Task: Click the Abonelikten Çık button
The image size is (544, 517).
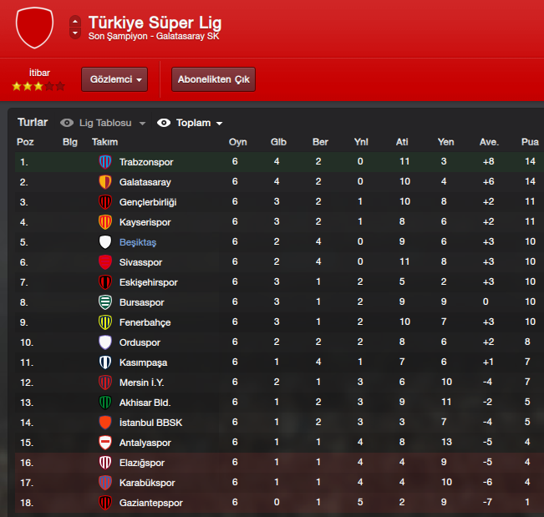Action: point(213,79)
